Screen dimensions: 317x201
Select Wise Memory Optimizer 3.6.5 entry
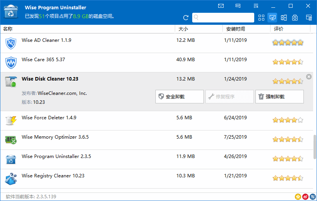coord(55,137)
